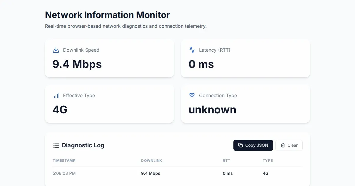
Task: Select the RTT column header
Action: point(226,161)
